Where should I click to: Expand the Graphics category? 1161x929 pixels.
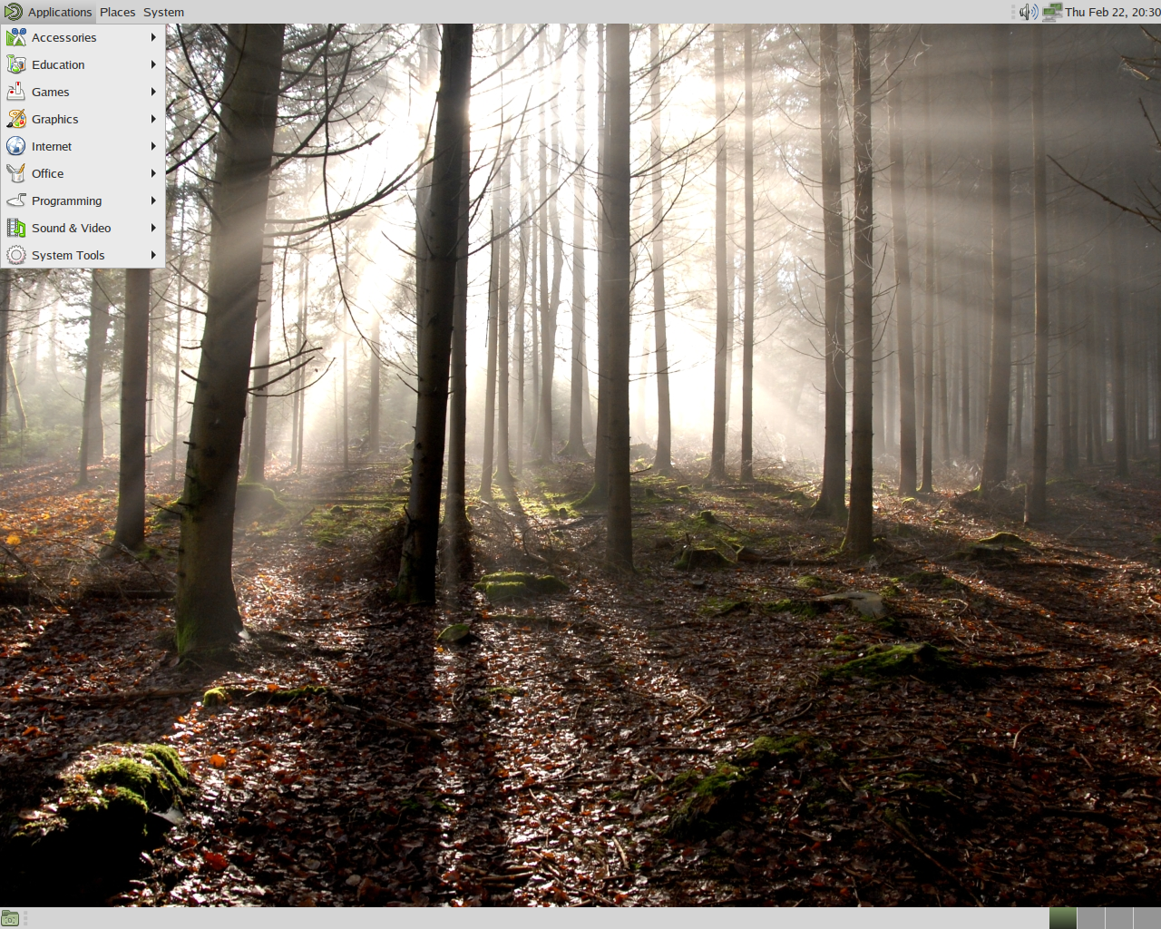[x=83, y=119]
